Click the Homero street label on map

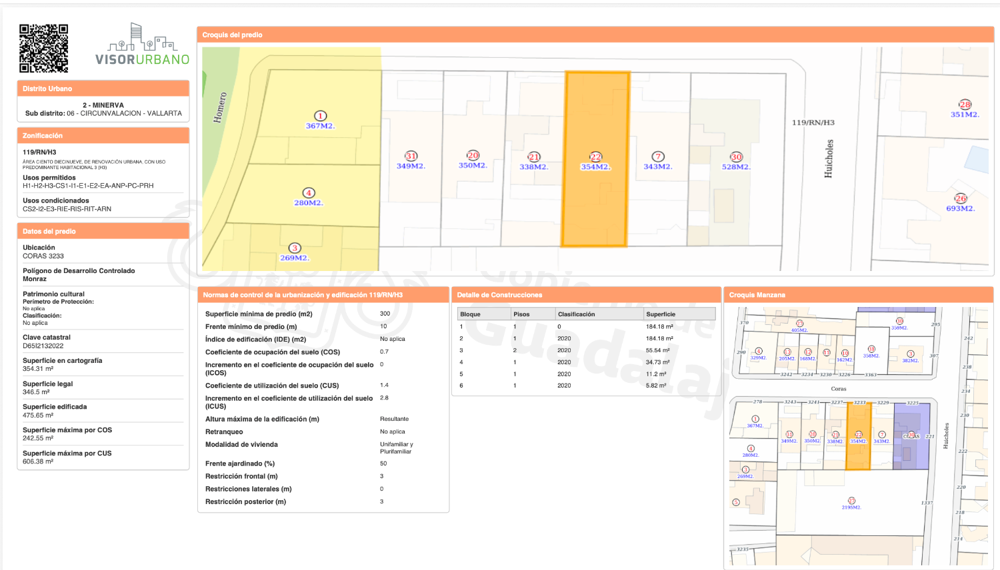(x=220, y=108)
